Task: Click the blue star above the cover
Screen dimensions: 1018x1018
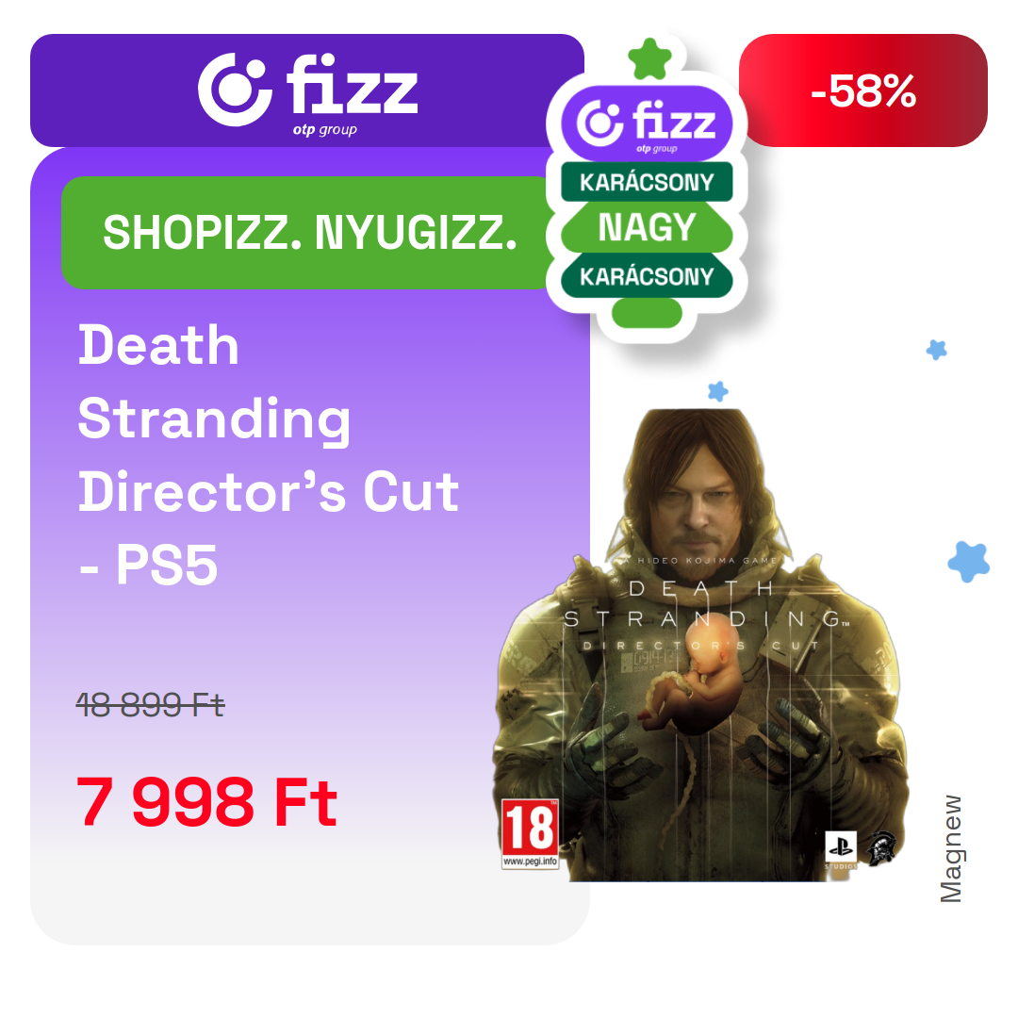Action: coord(717,391)
